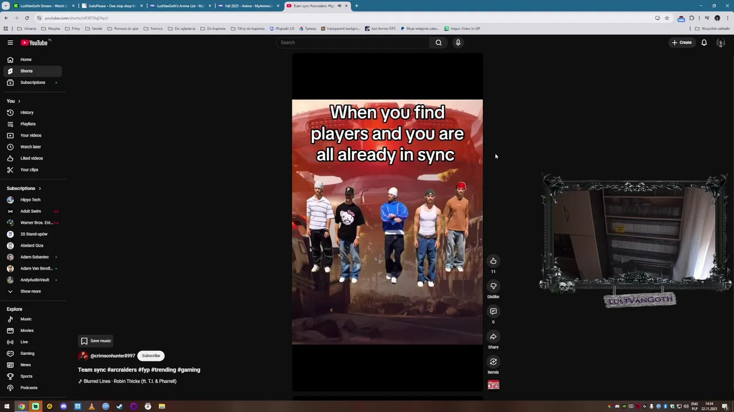The height and width of the screenshot is (412, 734).
Task: Open the Abelard Giza subscription
Action: point(32,245)
